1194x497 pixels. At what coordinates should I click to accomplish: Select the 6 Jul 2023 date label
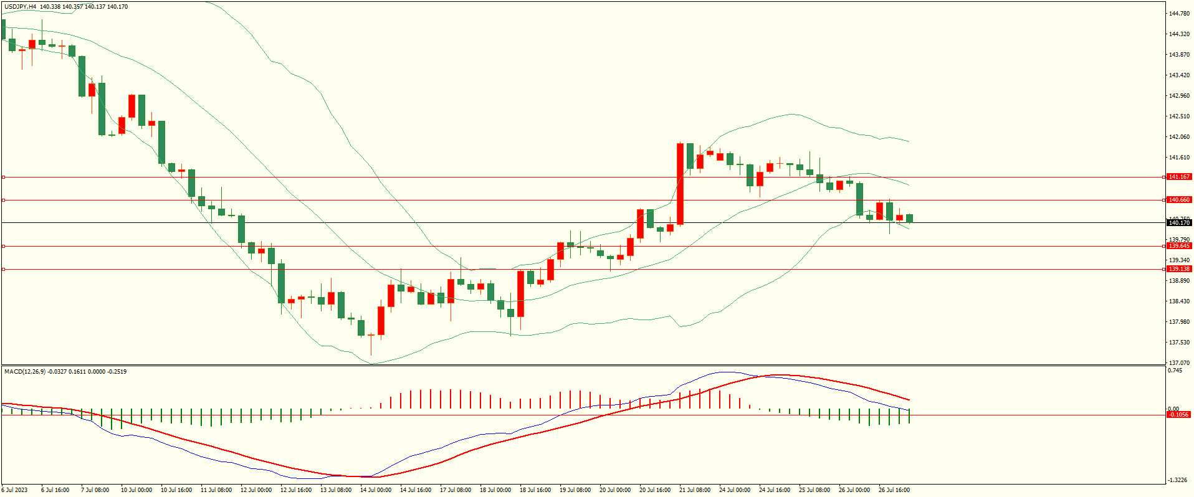15,490
